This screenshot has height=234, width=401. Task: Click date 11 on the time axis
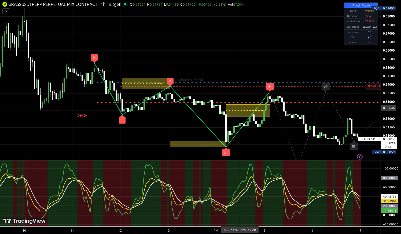click(x=72, y=230)
